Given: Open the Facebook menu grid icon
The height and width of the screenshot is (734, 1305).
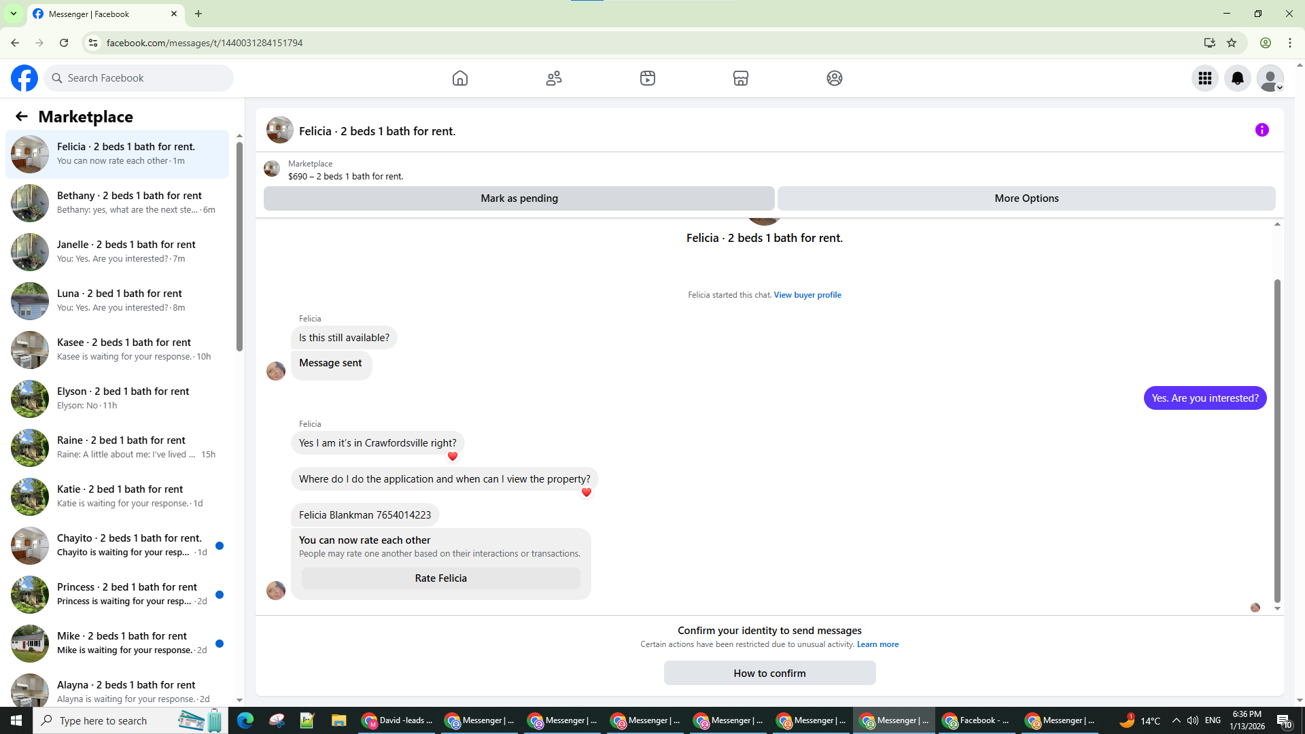Looking at the screenshot, I should click(x=1205, y=78).
